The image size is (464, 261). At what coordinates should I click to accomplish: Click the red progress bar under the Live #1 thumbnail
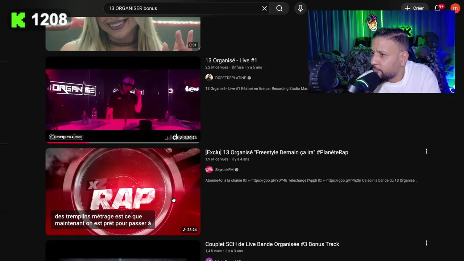pos(67,142)
